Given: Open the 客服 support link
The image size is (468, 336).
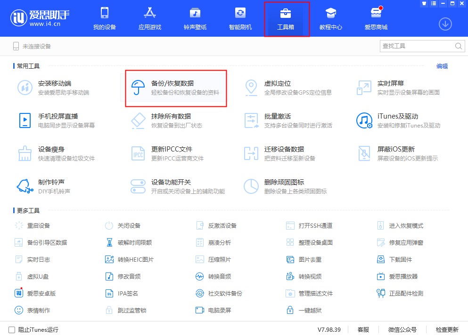Looking at the screenshot, I should [363, 330].
